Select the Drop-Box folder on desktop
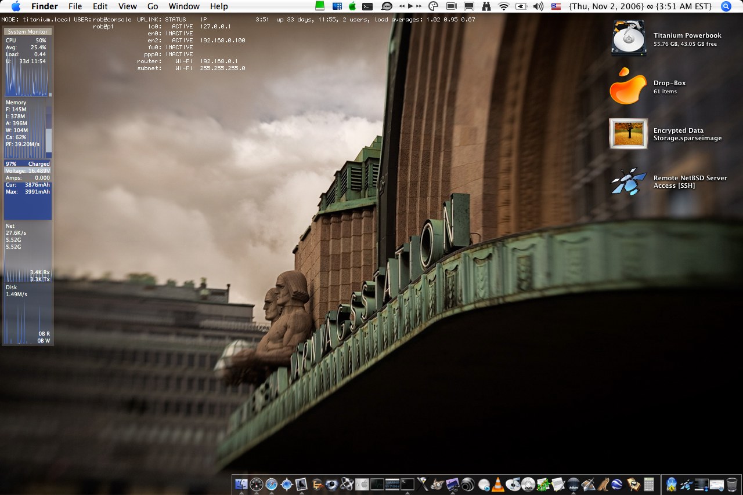The width and height of the screenshot is (743, 495). pyautogui.click(x=628, y=86)
